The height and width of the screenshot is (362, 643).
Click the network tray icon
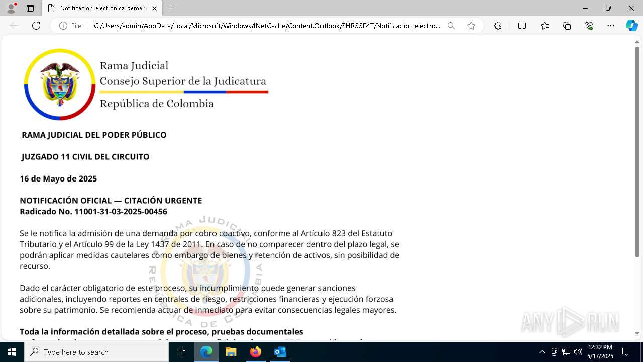tap(566, 352)
